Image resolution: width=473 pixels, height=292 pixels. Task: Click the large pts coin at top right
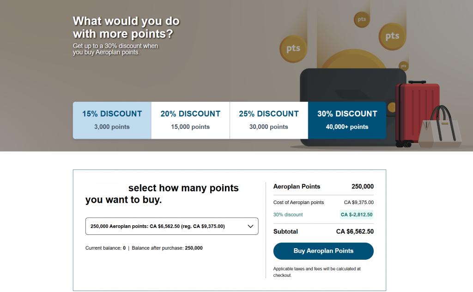tap(392, 36)
